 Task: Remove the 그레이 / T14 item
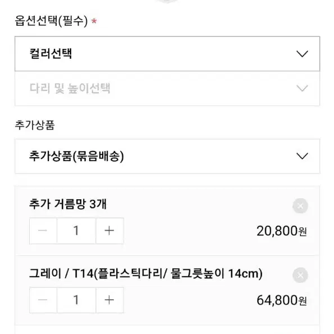(x=300, y=275)
